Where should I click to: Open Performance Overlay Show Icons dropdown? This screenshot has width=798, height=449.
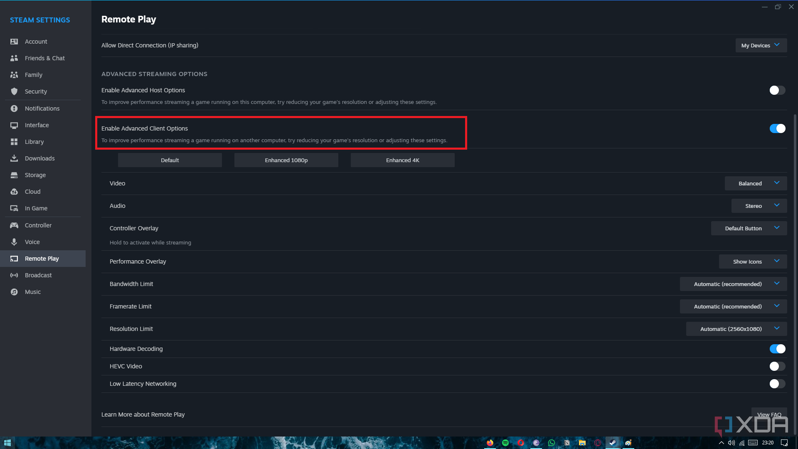(753, 262)
